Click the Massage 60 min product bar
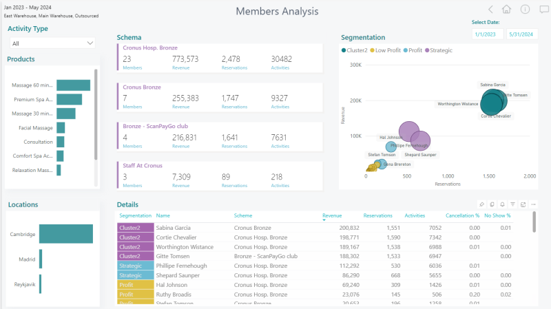The height and width of the screenshot is (309, 551). point(74,85)
